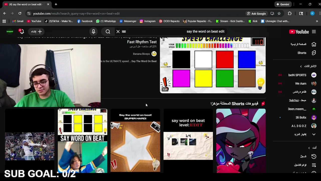Show more bookmarks chevron
The width and height of the screenshot is (321, 181).
pos(317,21)
